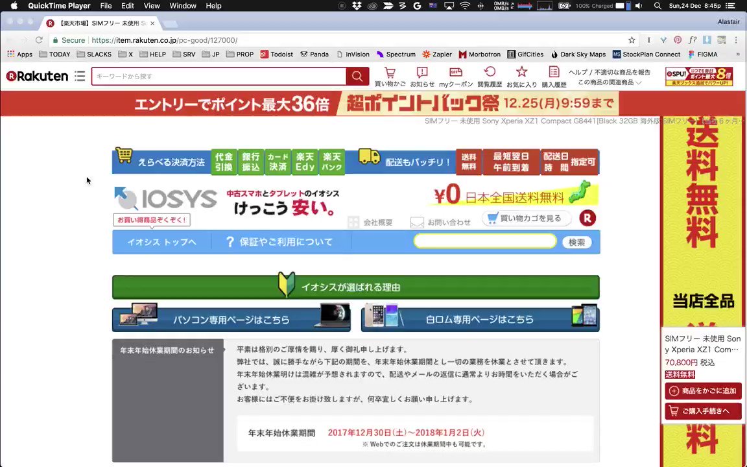Click the red round R icon near cart button
747x467 pixels.
[x=587, y=218]
